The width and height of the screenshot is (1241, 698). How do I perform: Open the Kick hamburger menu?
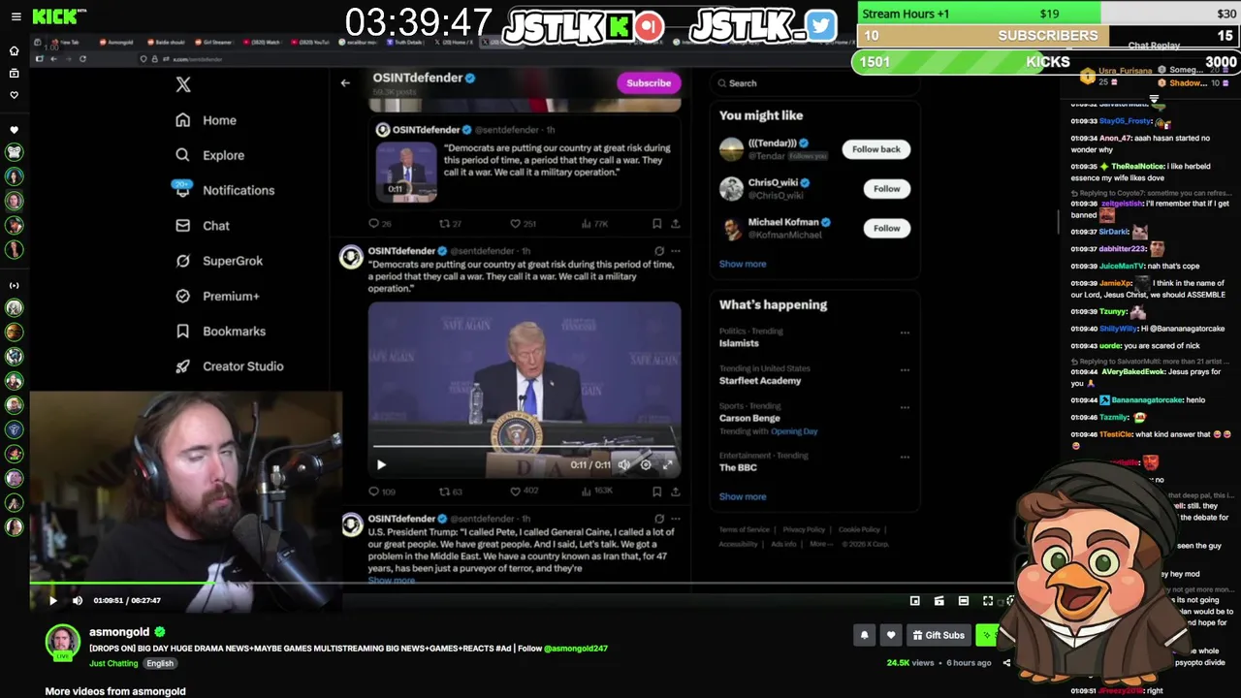click(x=16, y=16)
